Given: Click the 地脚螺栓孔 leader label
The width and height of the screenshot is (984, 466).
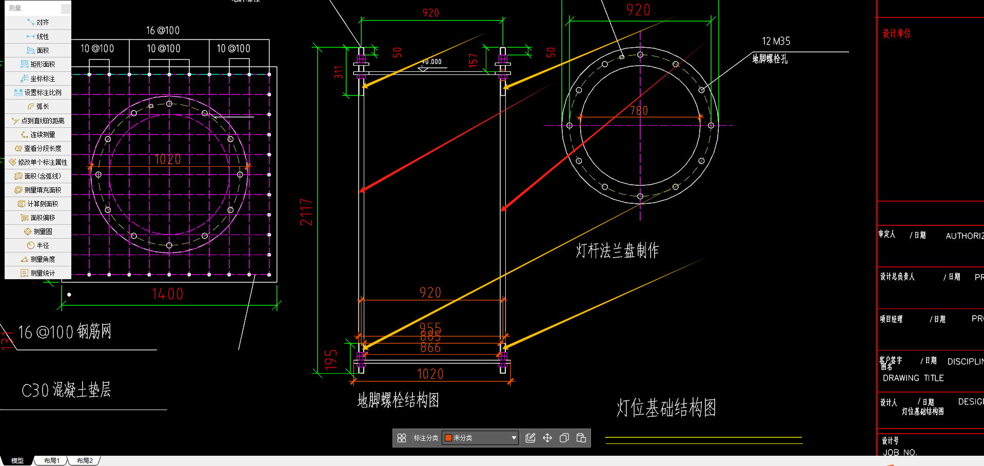Looking at the screenshot, I should pos(770,59).
